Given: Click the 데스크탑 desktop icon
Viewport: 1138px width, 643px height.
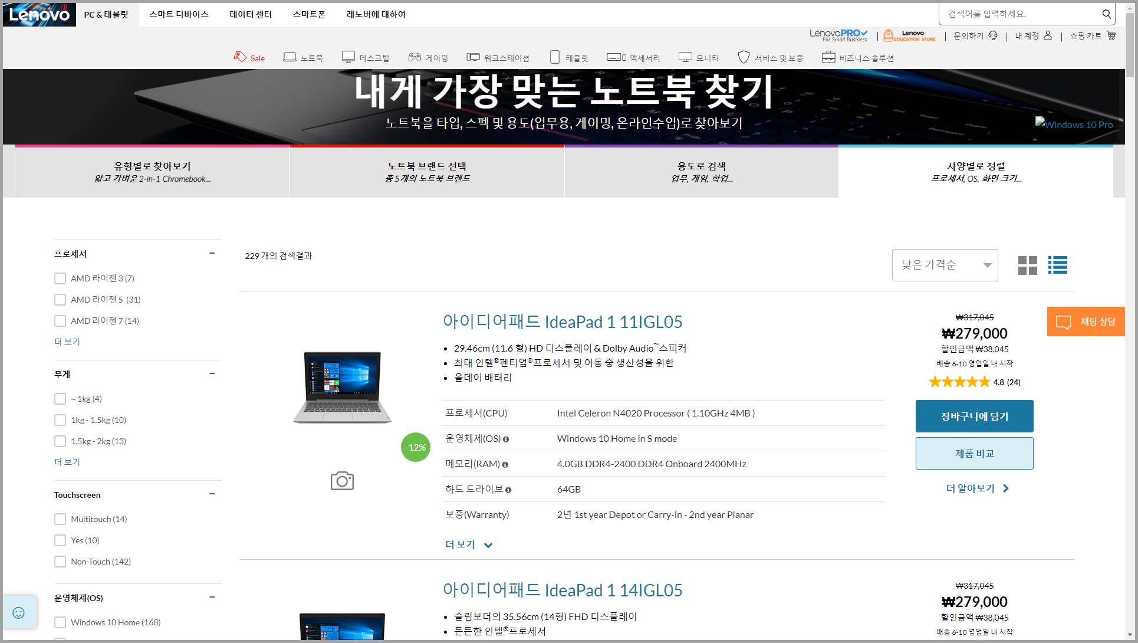Looking at the screenshot, I should (348, 57).
